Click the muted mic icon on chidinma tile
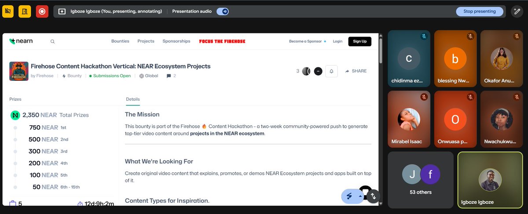 pos(424,36)
